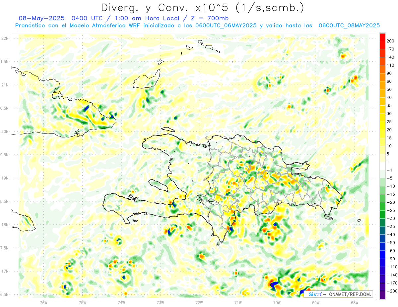The image size is (398, 307).
Task: Click the title 'Diverg. y Conv. x10^5 (1/s,somb.)'
Action: [203, 7]
